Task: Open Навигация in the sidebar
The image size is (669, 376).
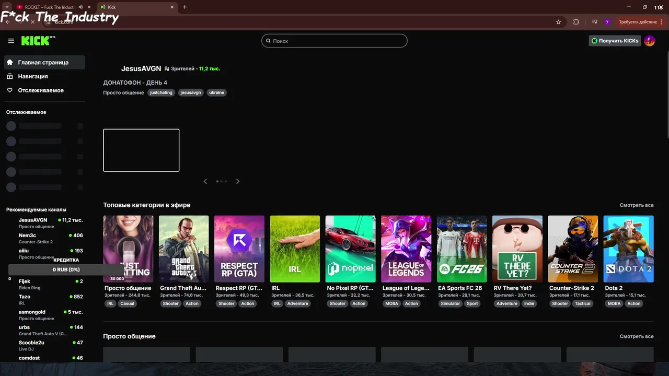Action: coord(44,76)
